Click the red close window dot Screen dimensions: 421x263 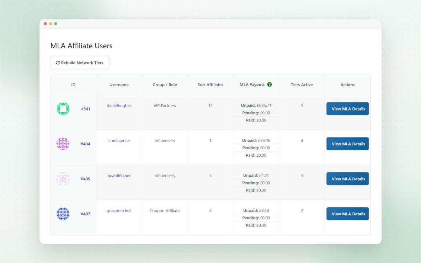point(46,23)
